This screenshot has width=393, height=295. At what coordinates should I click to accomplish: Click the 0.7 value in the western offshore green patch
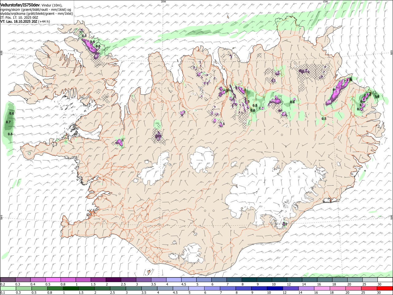[x=8, y=122]
